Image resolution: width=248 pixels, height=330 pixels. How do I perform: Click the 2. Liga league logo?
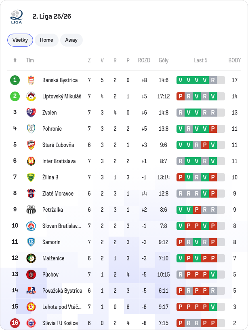point(17,17)
